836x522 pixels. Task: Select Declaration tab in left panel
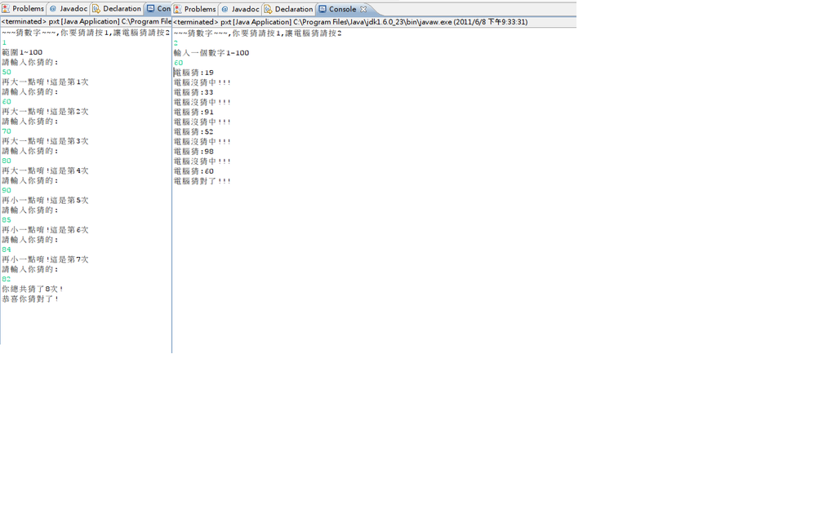[117, 8]
